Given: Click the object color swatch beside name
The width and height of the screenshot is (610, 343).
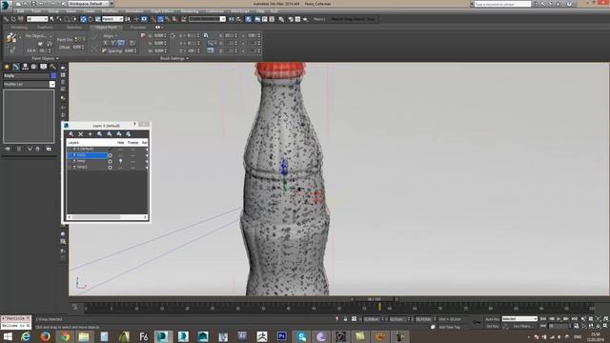Looking at the screenshot, I should 53,76.
